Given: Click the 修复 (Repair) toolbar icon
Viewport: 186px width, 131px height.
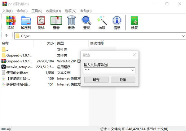Looking at the screenshot, I should (134, 20).
